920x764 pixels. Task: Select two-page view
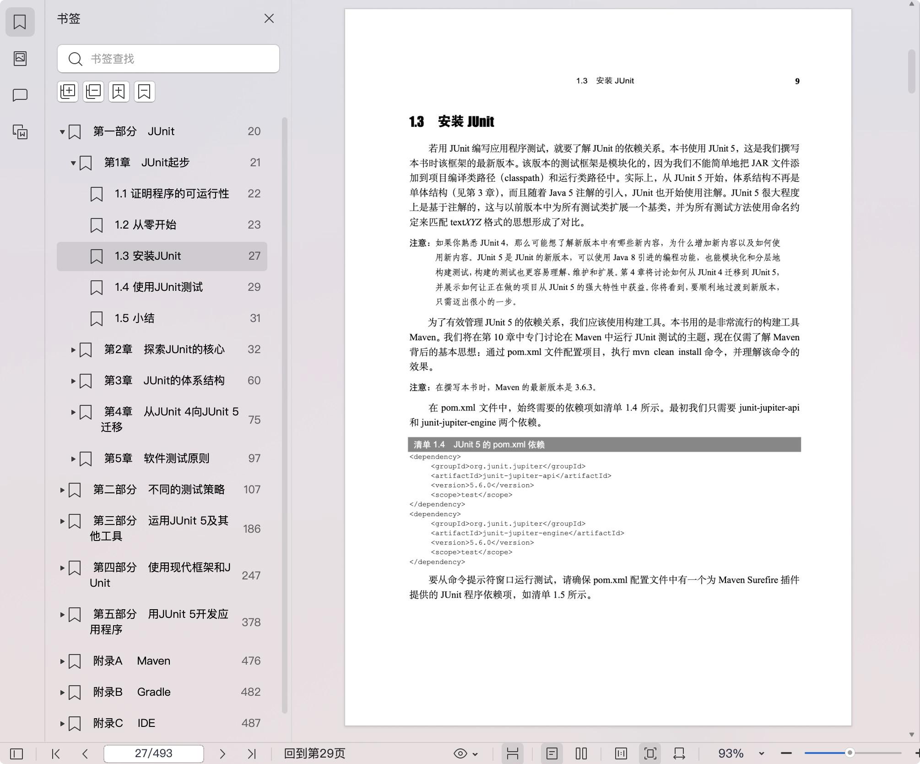(x=581, y=753)
